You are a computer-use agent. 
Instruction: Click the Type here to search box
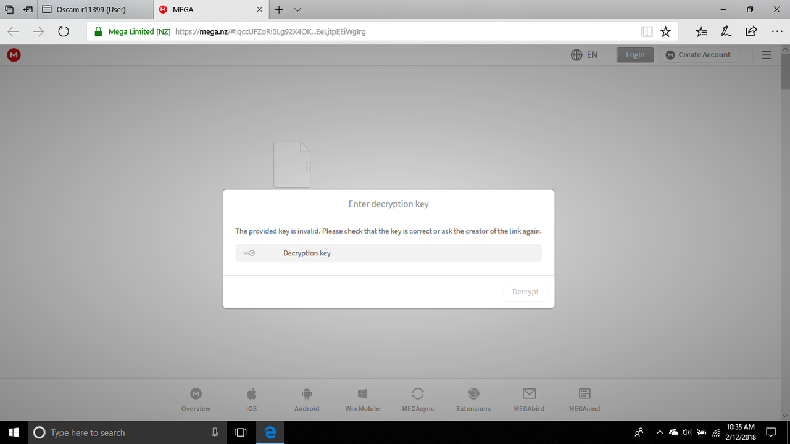[128, 432]
